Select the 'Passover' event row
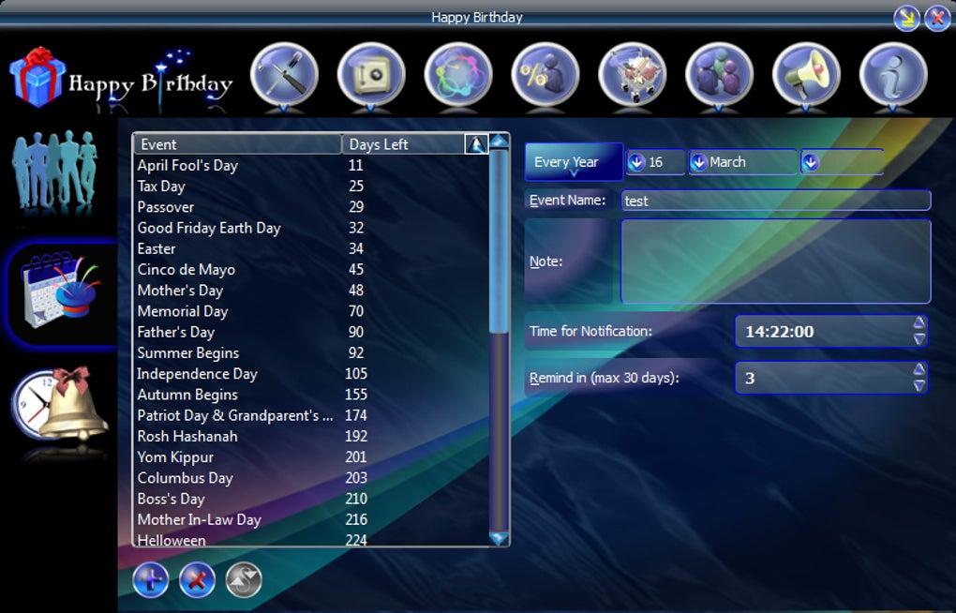This screenshot has width=956, height=613. click(x=311, y=207)
